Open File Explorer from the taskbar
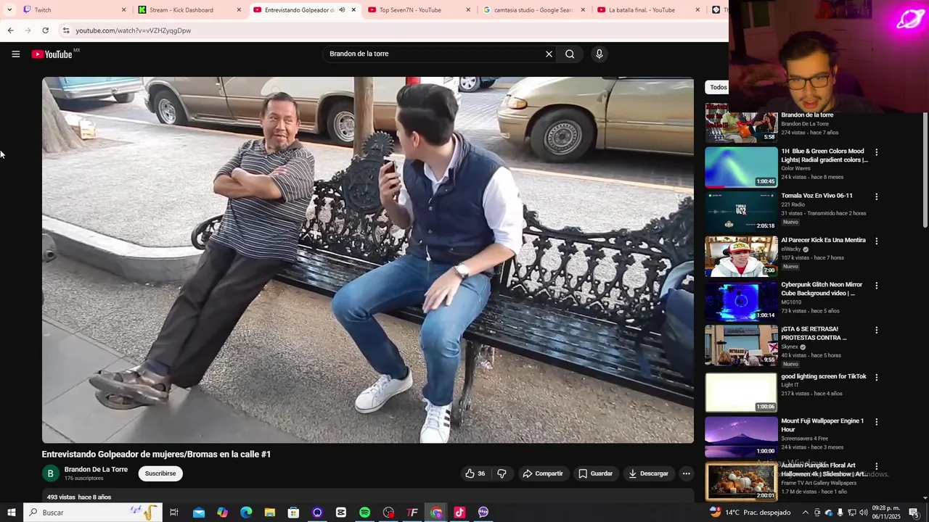This screenshot has height=522, width=929. [269, 513]
